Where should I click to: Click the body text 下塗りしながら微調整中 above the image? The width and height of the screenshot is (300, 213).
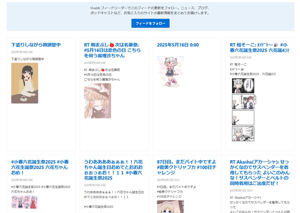[27, 59]
